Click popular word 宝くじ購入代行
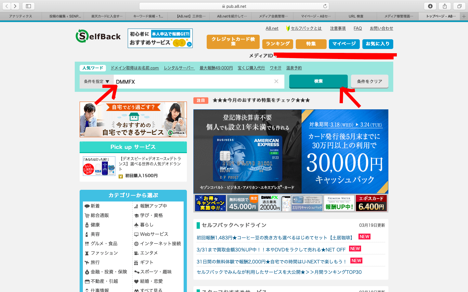The width and height of the screenshot is (468, 292). tap(251, 68)
